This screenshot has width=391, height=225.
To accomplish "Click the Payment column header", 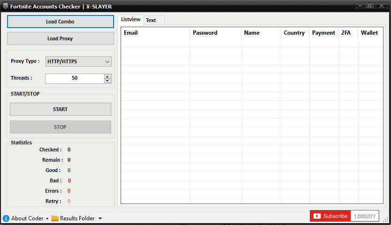I will pyautogui.click(x=324, y=33).
